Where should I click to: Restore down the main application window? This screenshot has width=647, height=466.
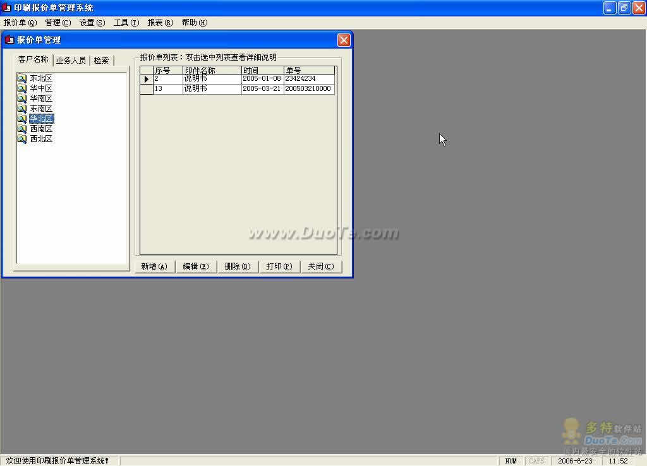(624, 8)
